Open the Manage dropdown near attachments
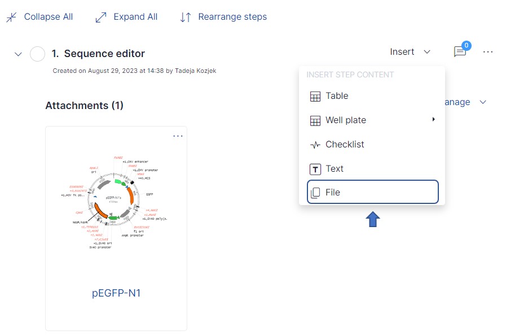 (462, 102)
